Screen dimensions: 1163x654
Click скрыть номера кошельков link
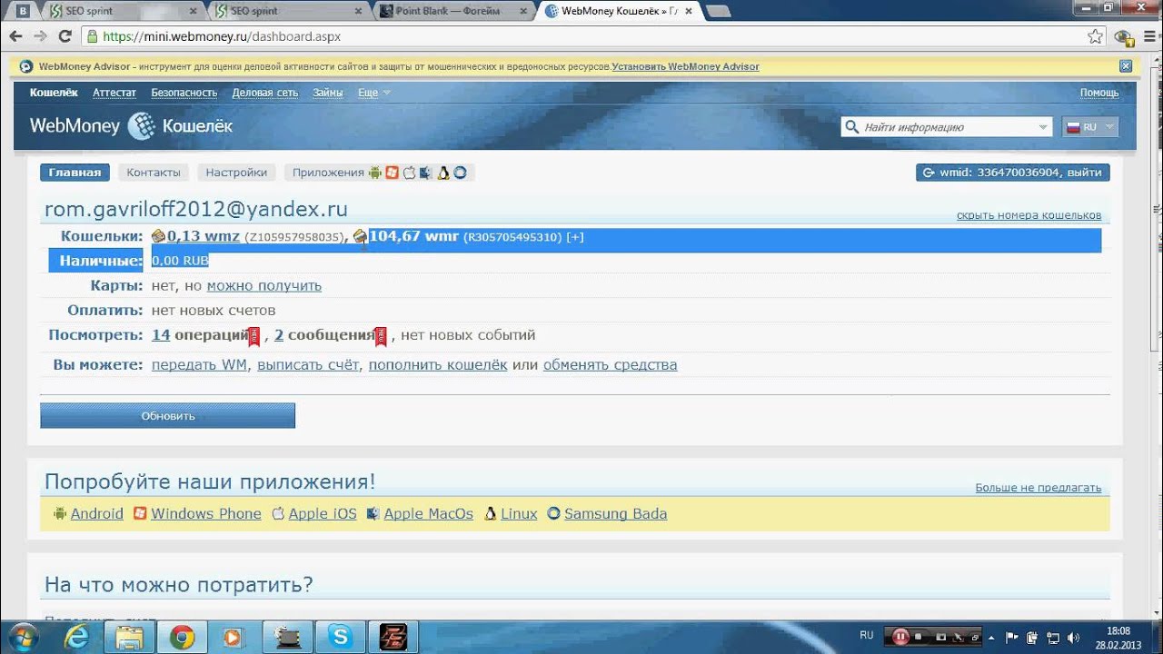coord(1029,215)
